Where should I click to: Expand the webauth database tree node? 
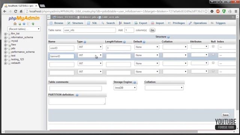(x=5, y=63)
